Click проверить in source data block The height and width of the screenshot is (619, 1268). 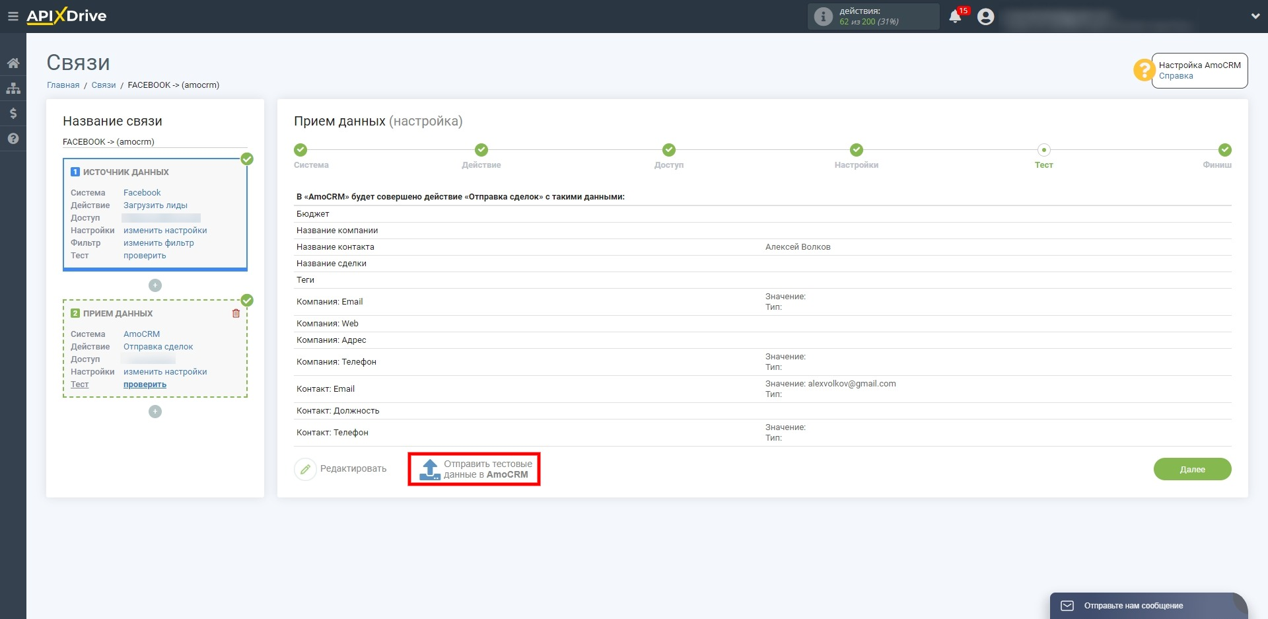145,256
